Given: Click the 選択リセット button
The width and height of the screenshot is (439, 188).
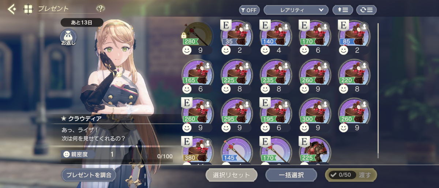Looking at the screenshot, I should pos(232,175).
